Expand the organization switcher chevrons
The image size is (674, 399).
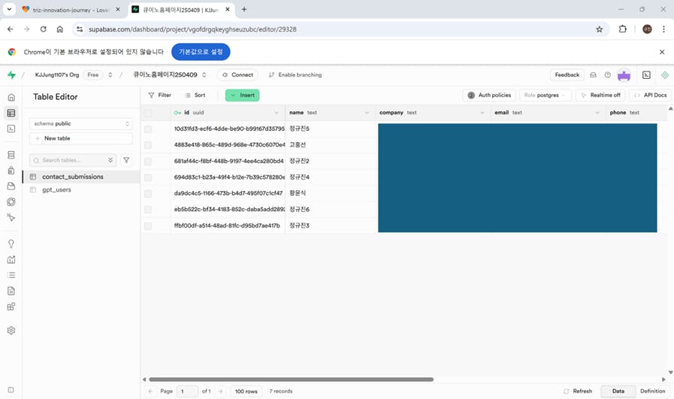[x=110, y=75]
